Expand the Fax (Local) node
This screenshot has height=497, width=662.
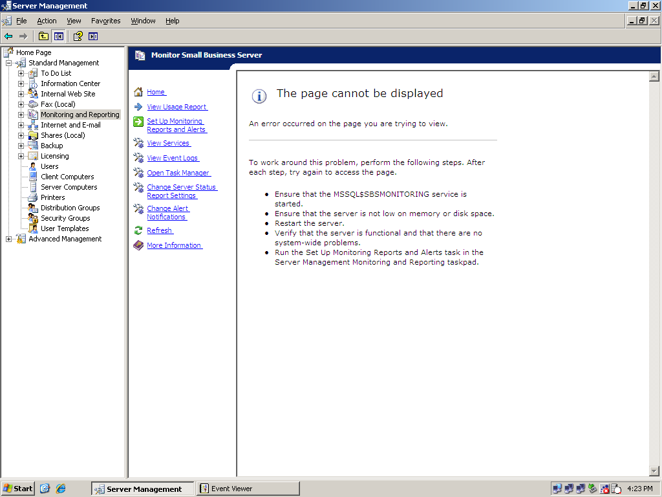click(x=21, y=104)
